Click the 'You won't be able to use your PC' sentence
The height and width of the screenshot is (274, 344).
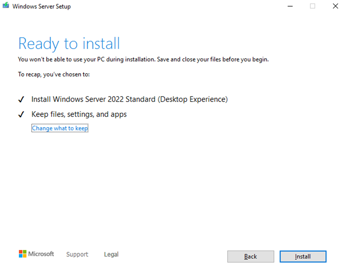click(143, 60)
